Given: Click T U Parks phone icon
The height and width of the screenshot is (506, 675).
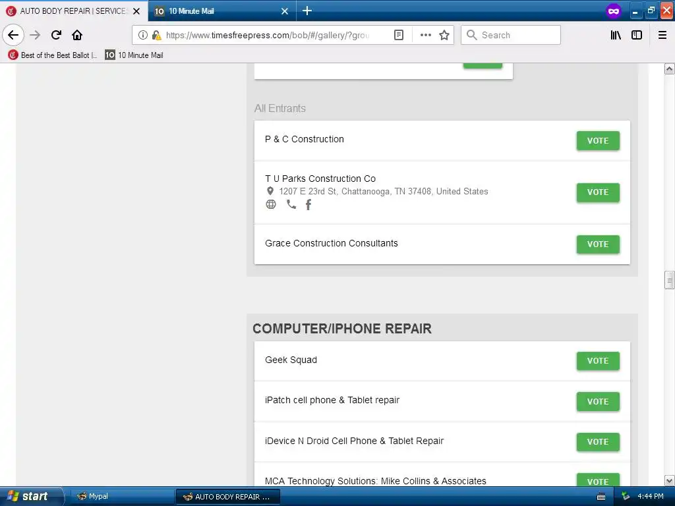Looking at the screenshot, I should [x=291, y=204].
